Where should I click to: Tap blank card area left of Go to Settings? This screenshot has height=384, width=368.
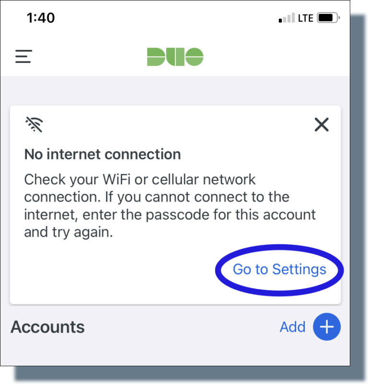coord(113,269)
